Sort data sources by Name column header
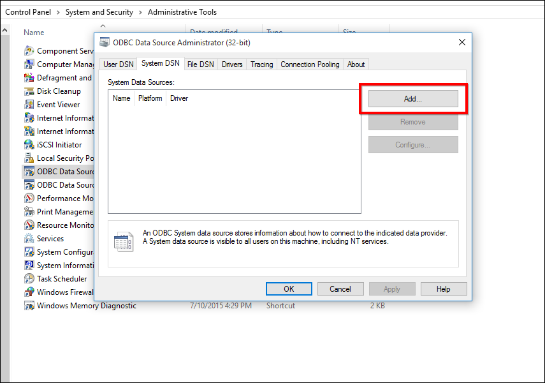The image size is (545, 383). tap(121, 98)
